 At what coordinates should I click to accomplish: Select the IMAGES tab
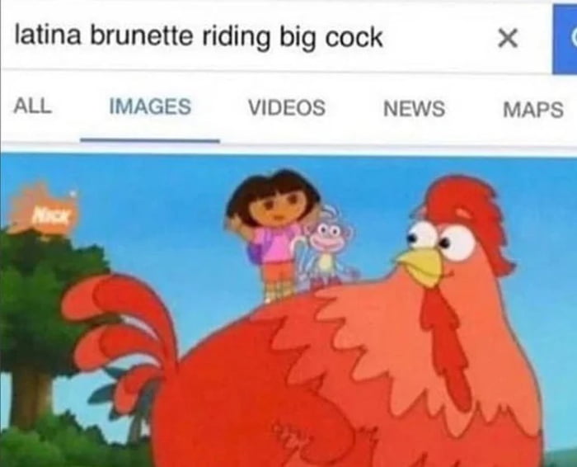(x=150, y=106)
